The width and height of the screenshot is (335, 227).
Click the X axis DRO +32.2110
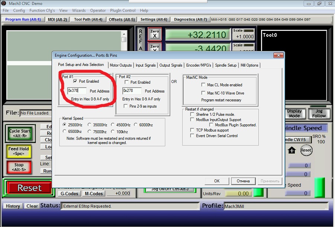(198, 35)
